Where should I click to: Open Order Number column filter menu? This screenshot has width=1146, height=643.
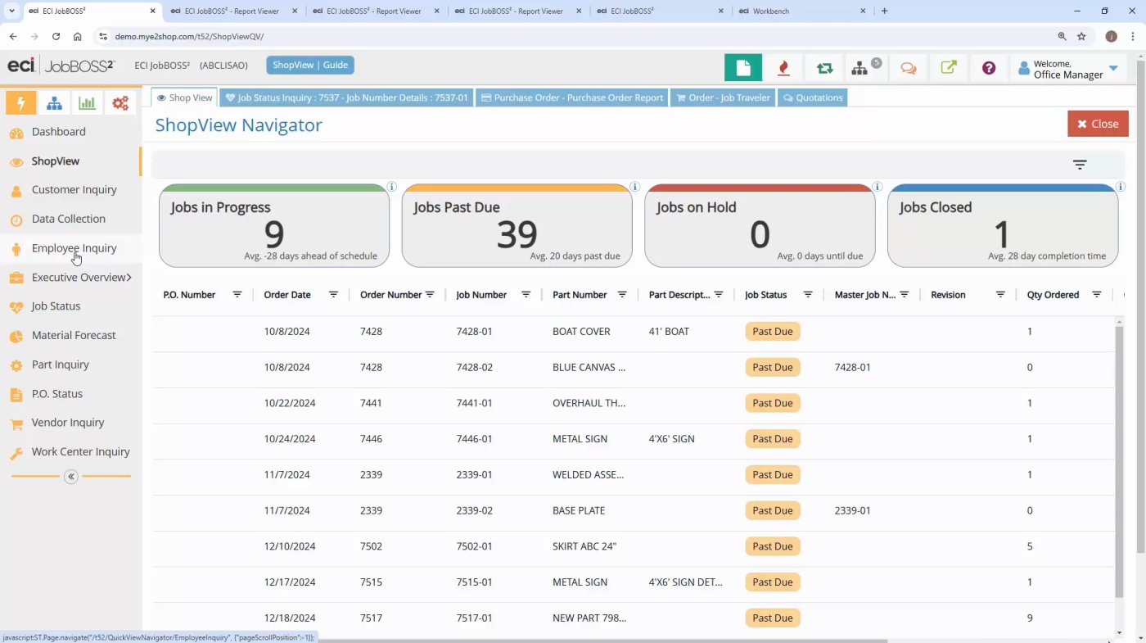(x=430, y=295)
